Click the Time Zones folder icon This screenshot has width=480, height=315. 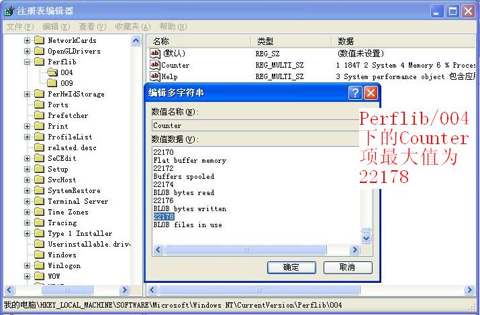[x=39, y=212]
